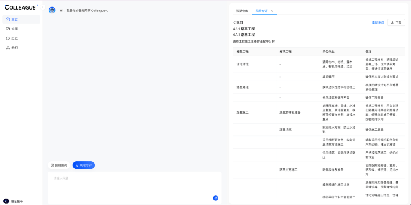This screenshot has width=411, height=205.
Task: Focus the 请输入问题 text input
Action: pyautogui.click(x=129, y=186)
